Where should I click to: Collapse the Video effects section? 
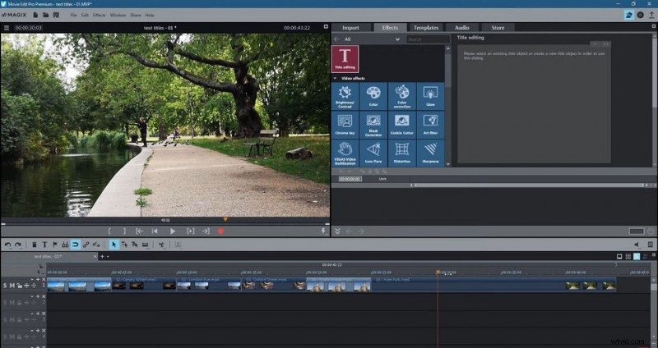335,78
